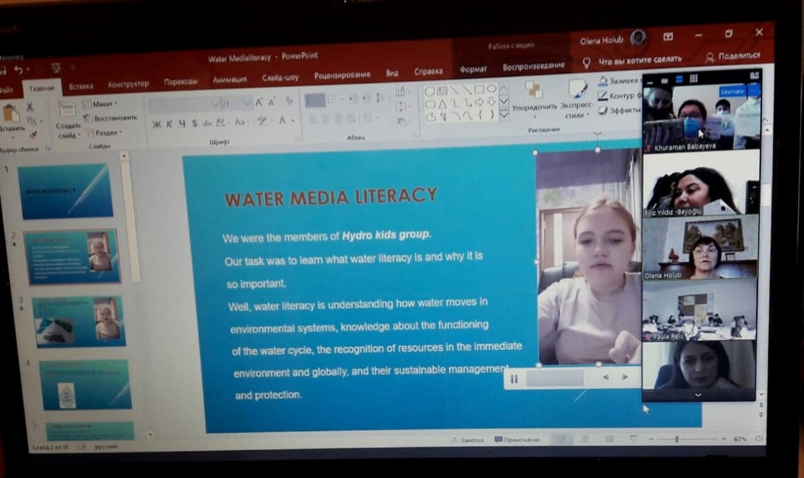804x478 pixels.
Task: Click the Format Painter brush icon
Action: point(32,134)
